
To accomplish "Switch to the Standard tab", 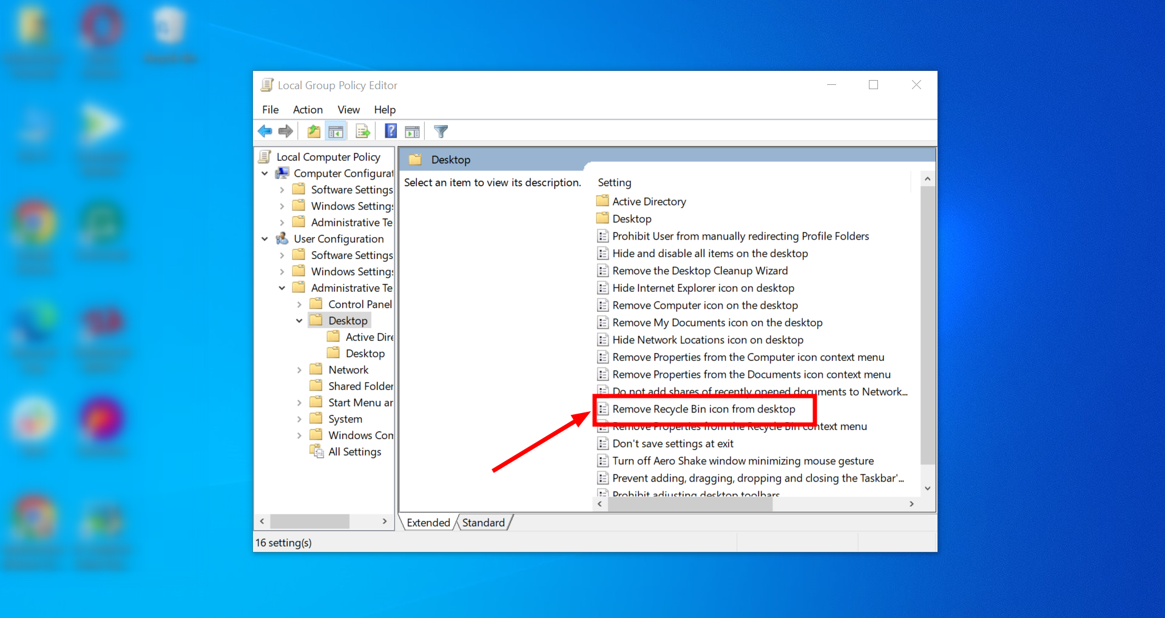I will (x=483, y=522).
